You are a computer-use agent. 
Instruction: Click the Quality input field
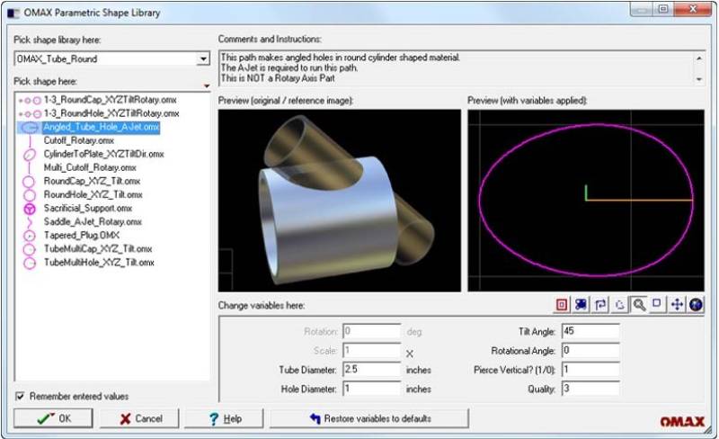coord(590,389)
